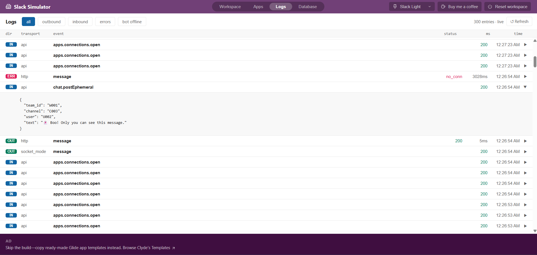Open Browse Clyde's Templates link

point(147,248)
